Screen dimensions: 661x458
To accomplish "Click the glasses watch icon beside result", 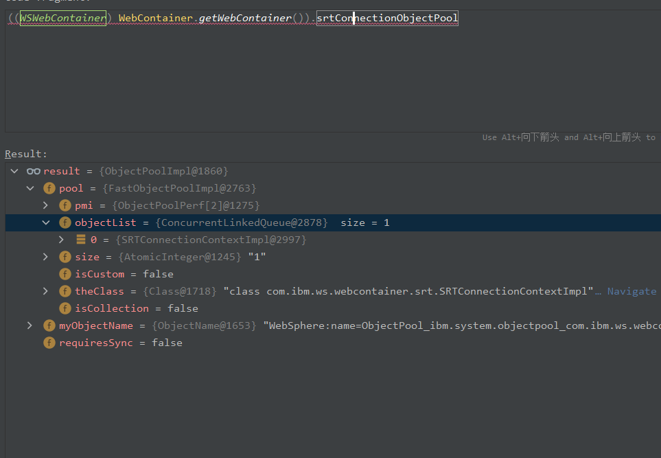I will [x=34, y=171].
